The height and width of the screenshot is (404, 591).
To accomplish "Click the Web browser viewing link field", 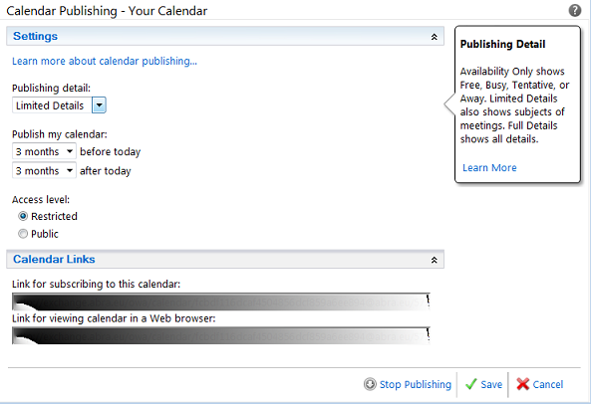I will (221, 335).
